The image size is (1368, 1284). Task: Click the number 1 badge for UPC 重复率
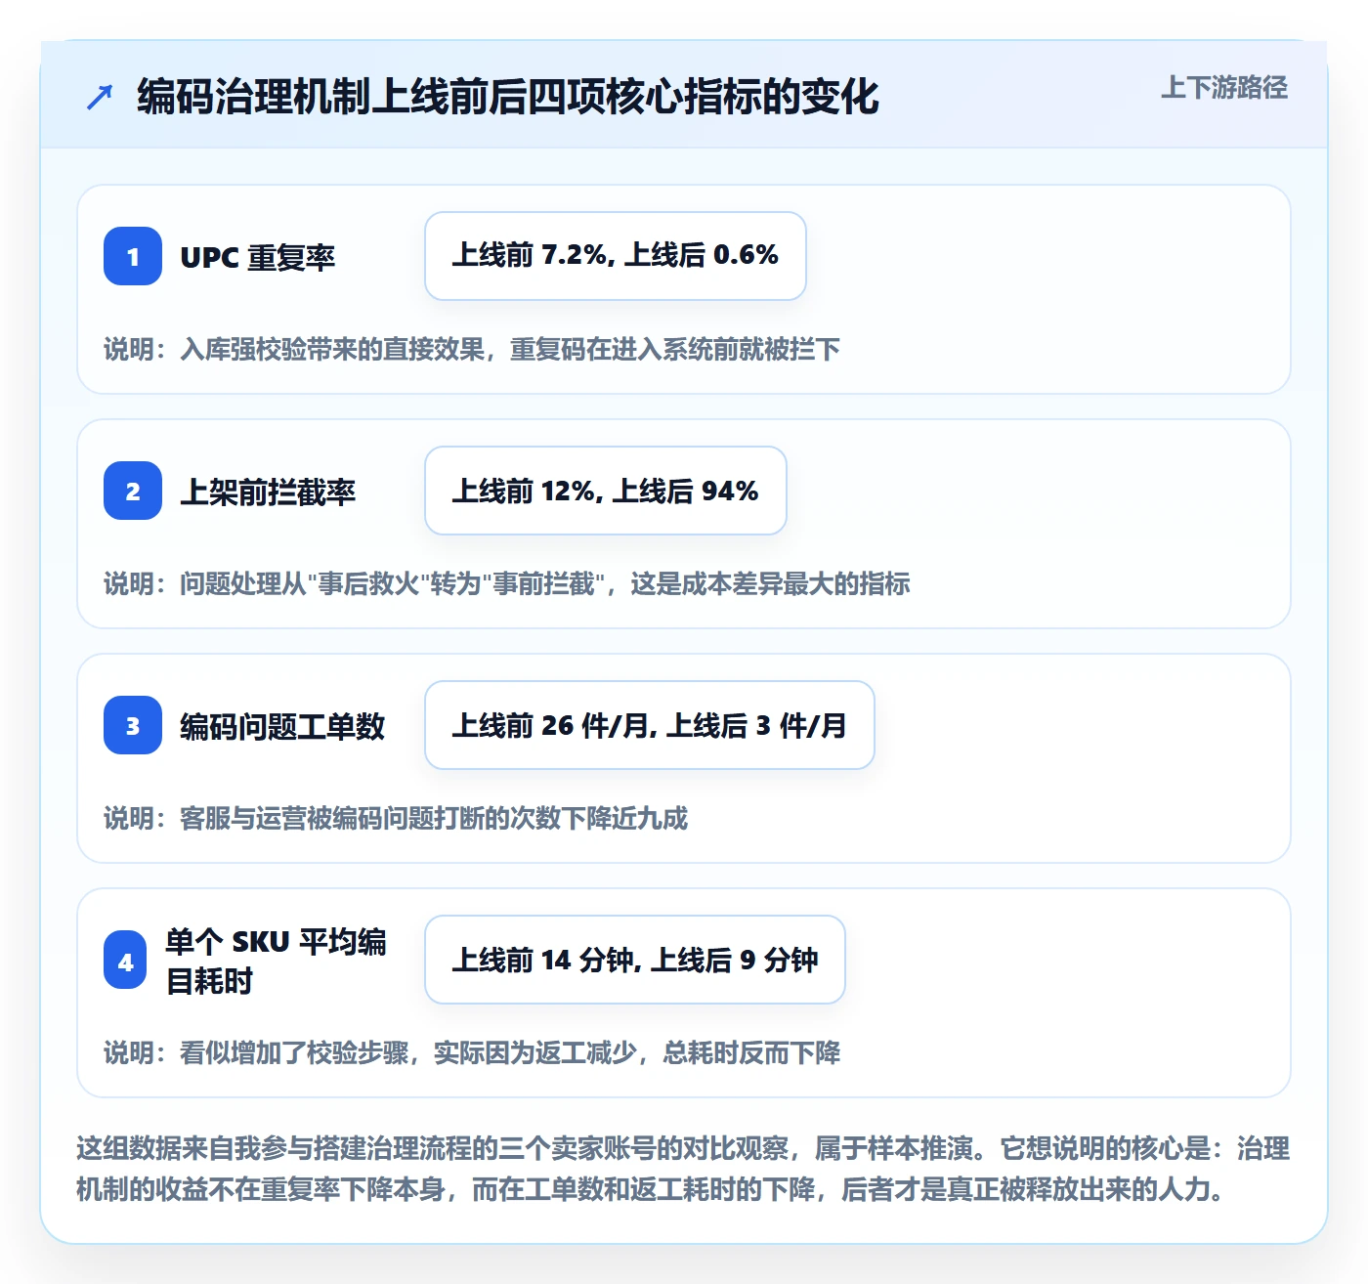pyautogui.click(x=133, y=256)
